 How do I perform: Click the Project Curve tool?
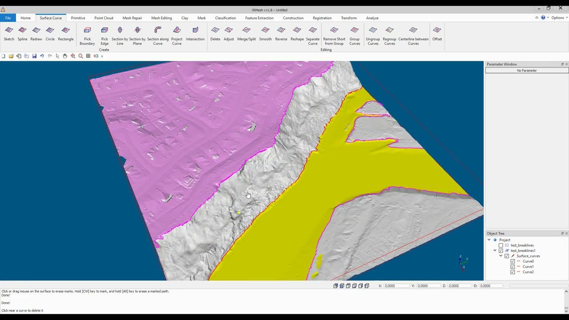click(x=177, y=36)
